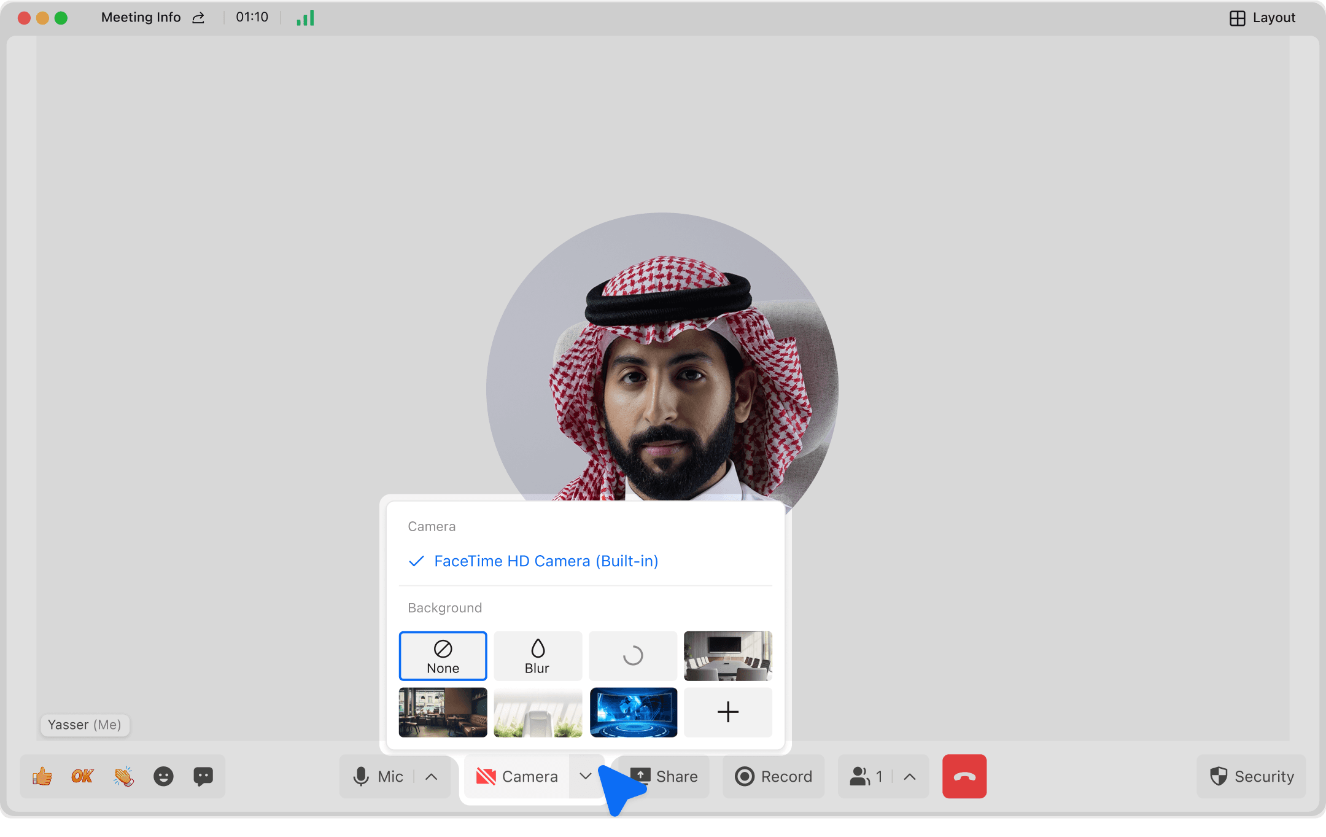Choose the Blur background option
Image resolution: width=1326 pixels, height=837 pixels.
pyautogui.click(x=538, y=656)
